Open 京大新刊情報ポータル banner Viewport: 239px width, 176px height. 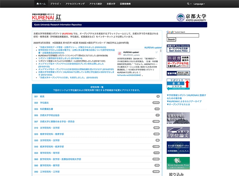click(178, 148)
